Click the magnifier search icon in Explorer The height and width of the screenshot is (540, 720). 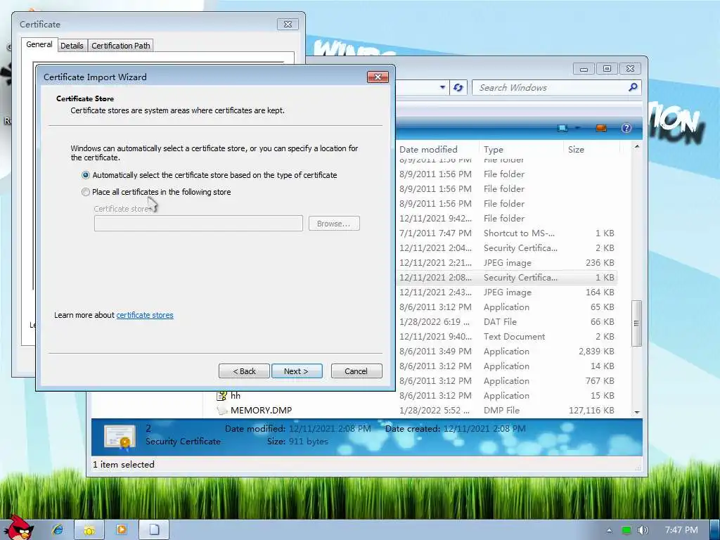pyautogui.click(x=634, y=86)
